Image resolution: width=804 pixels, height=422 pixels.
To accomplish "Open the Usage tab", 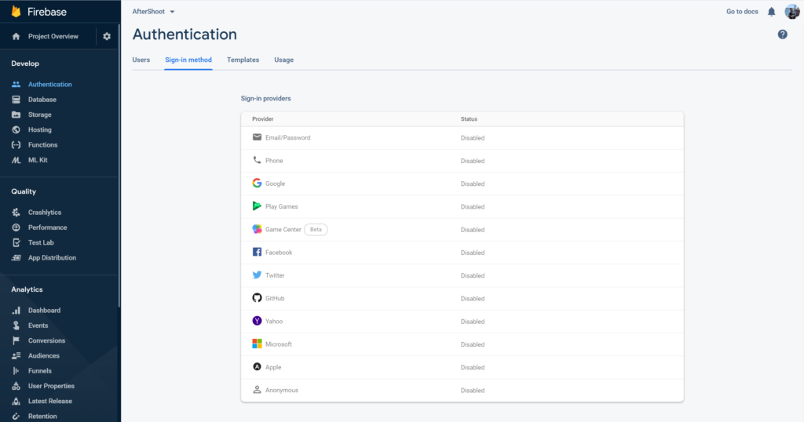I will point(283,60).
